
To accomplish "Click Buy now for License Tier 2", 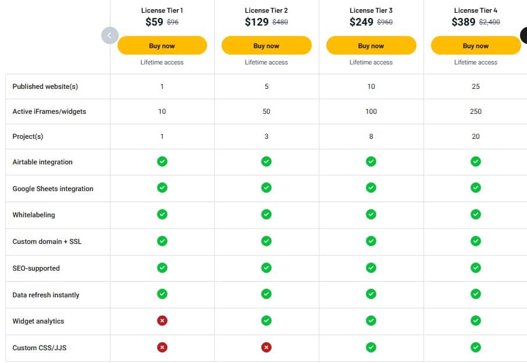I will (266, 45).
